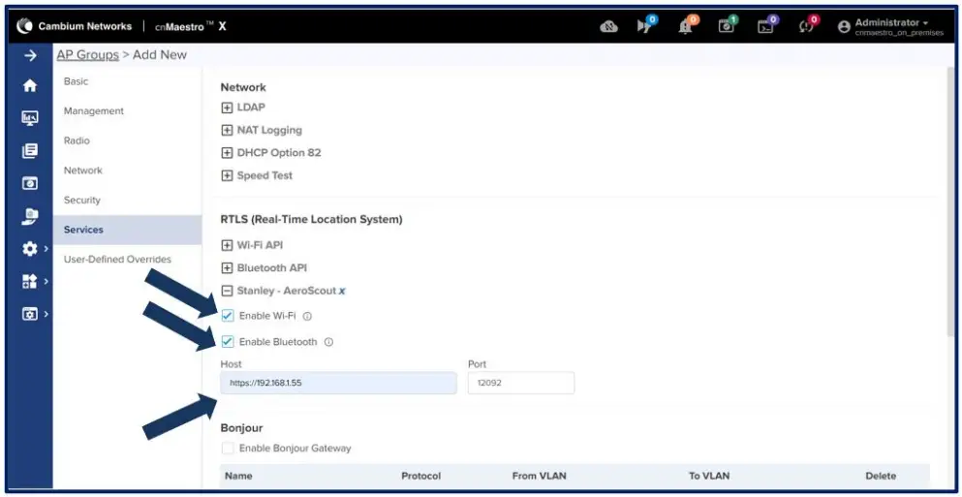Click the From VLAN column header
The image size is (962, 497).
[540, 476]
